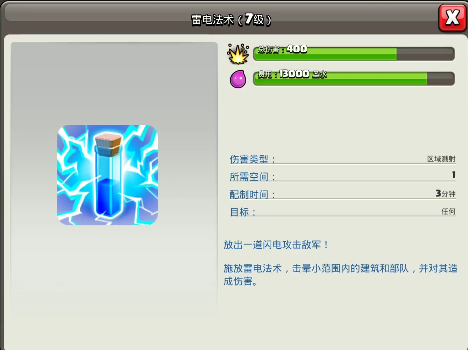Click the 任何 target value
468x350 pixels.
coord(448,211)
